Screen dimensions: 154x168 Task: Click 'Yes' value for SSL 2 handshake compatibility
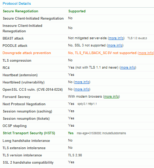[71, 162]
